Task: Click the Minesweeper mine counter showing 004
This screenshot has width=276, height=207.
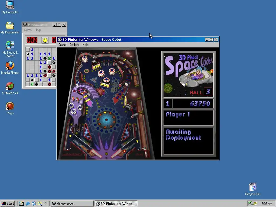Action: tap(32, 40)
